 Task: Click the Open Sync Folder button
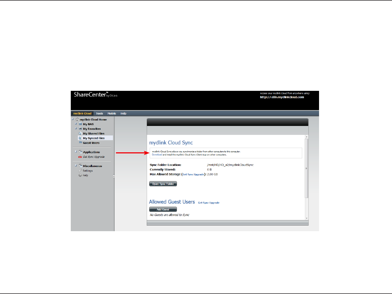(x=163, y=184)
